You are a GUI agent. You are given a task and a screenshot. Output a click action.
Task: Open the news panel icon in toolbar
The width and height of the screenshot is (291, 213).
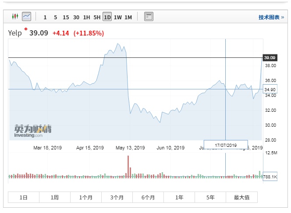(149, 17)
